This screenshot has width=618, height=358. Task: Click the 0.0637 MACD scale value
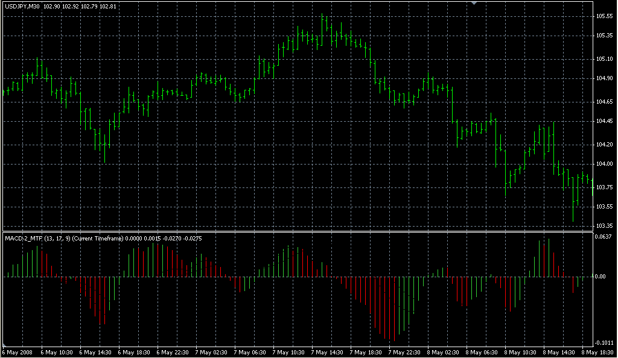tap(605, 237)
